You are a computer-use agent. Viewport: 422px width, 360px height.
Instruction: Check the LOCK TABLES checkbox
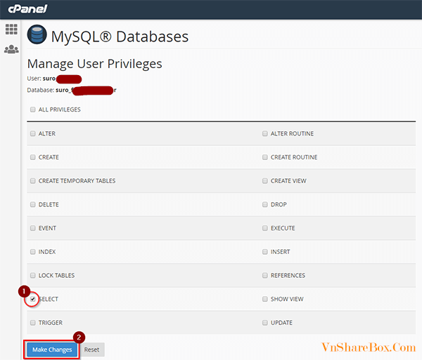[33, 276]
